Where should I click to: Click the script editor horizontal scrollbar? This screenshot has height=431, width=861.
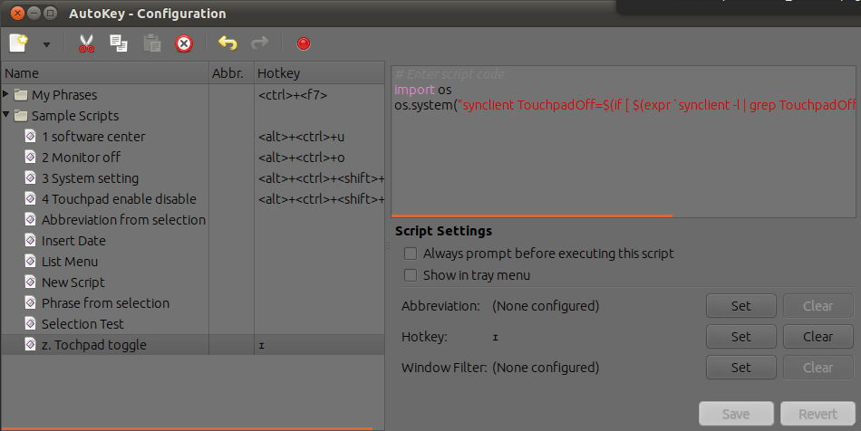(531, 216)
